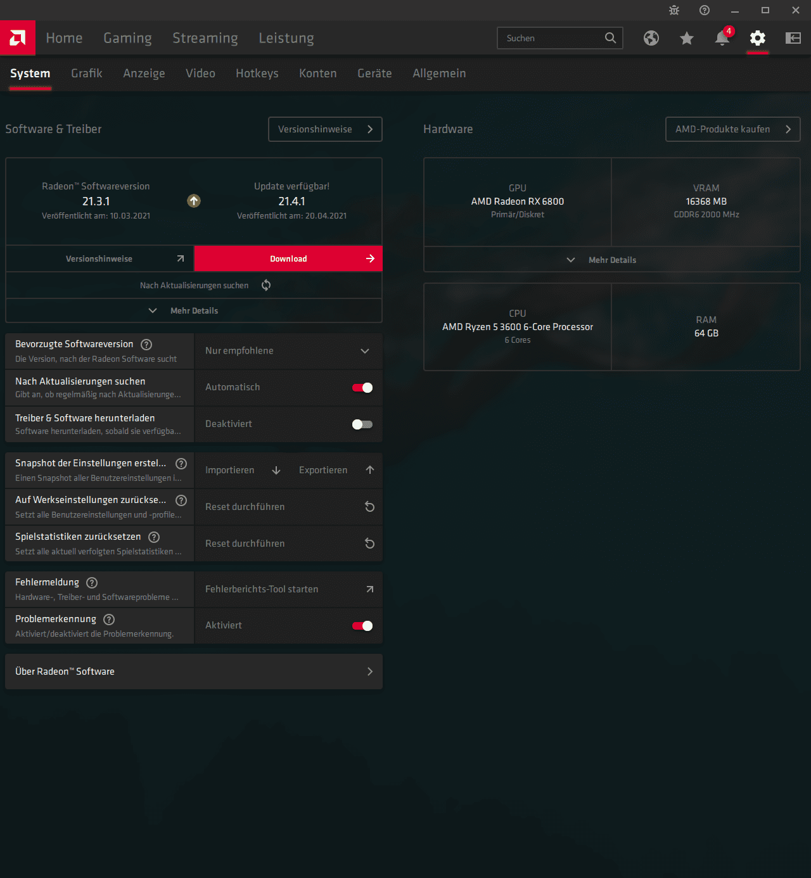This screenshot has width=811, height=878.
Task: Click AMD-Produkte kaufen button text
Action: (723, 129)
